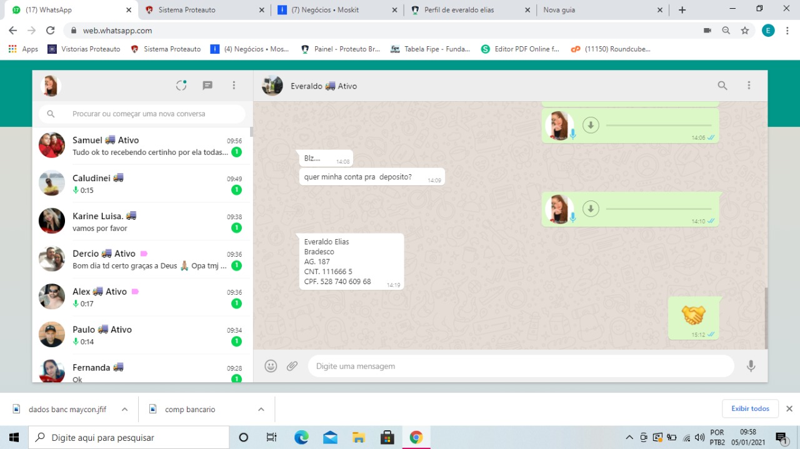
Task: Open the WhatsApp status icon
Action: 181,86
